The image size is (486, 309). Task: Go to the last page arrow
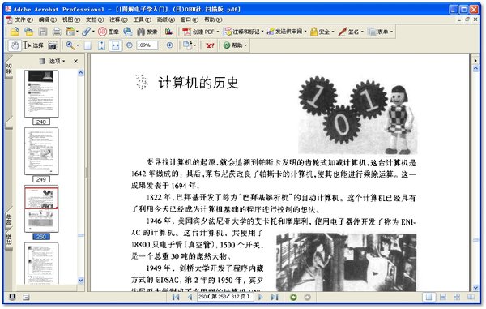click(x=275, y=297)
